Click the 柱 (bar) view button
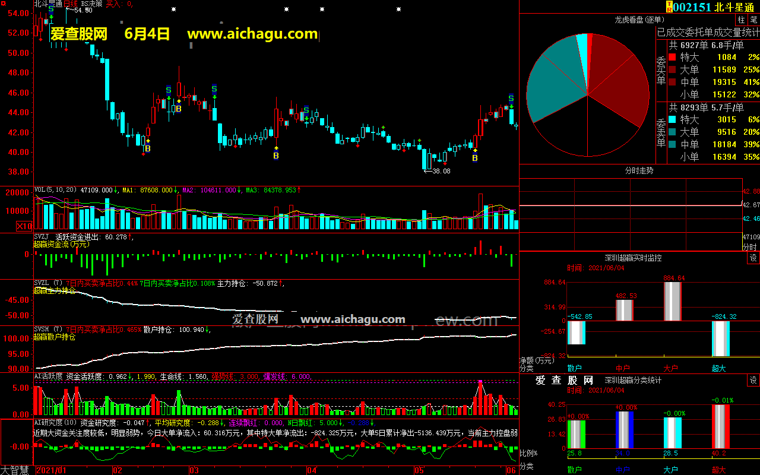Viewport: 760px width, 475px height. coord(741,20)
